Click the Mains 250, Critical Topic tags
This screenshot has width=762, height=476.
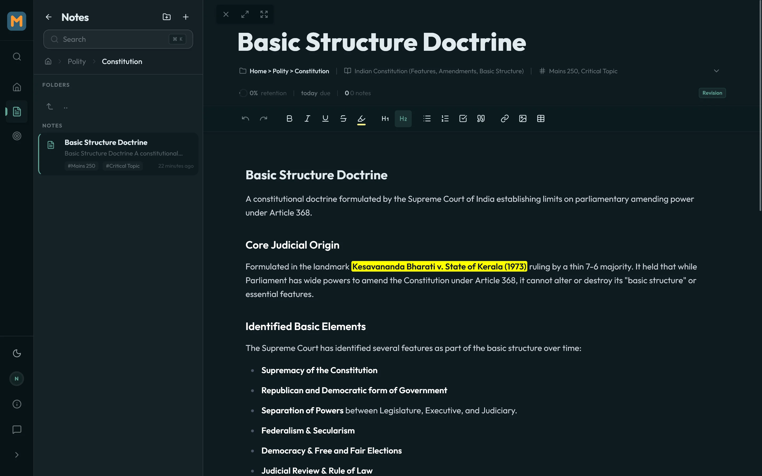[578, 71]
